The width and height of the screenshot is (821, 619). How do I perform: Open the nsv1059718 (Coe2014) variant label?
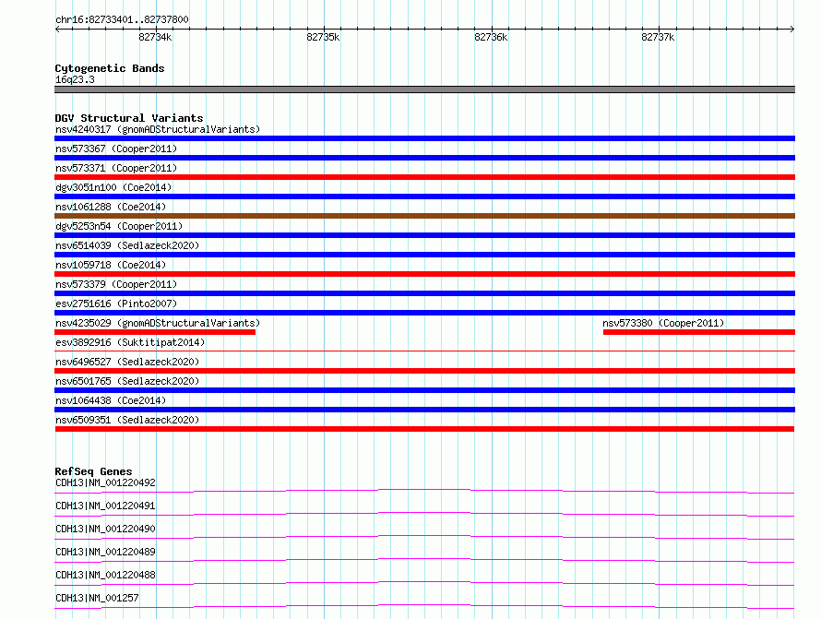click(111, 265)
